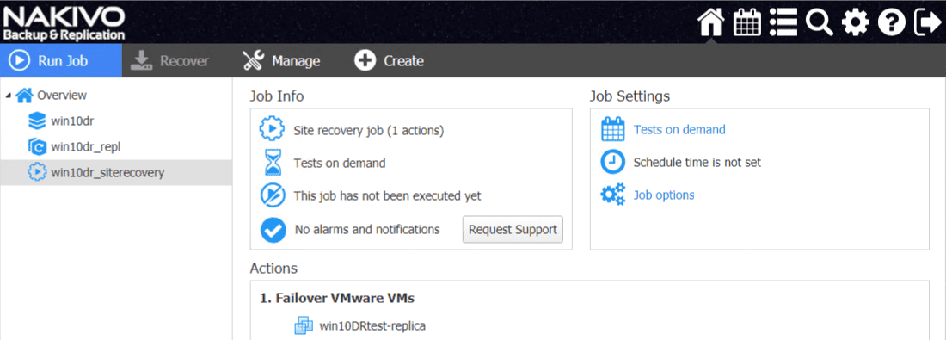Screen dimensions: 946x340
Task: Click the Recover download icon
Action: click(142, 60)
